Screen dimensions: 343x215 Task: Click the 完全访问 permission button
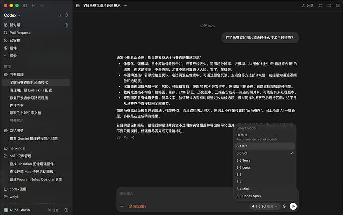coord(138,206)
